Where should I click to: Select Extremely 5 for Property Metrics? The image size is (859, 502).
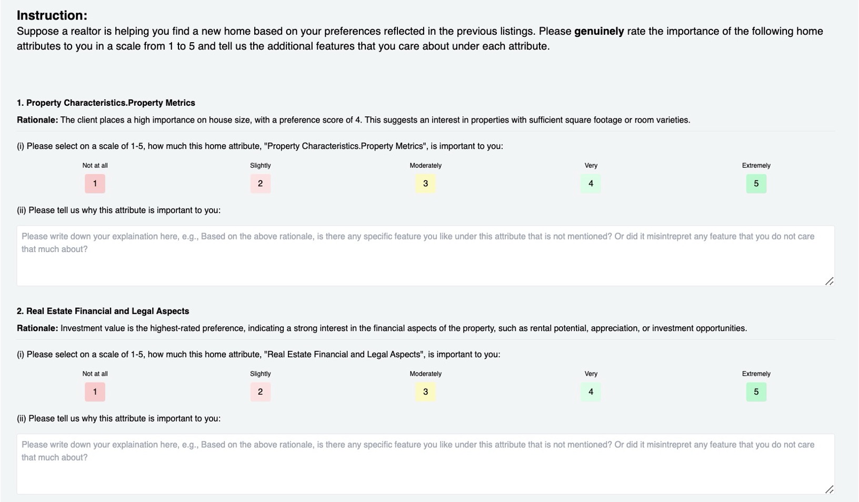(x=756, y=184)
